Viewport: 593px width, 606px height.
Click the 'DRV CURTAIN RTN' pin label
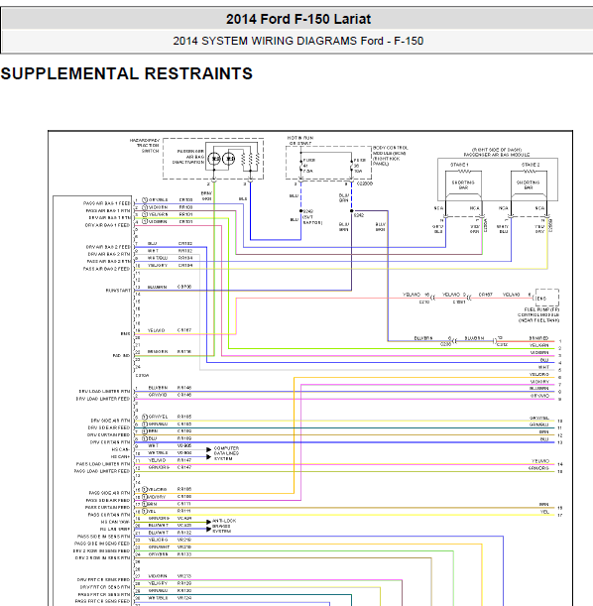click(110, 442)
